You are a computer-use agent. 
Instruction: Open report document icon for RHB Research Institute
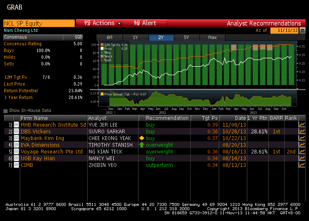click(x=16, y=125)
